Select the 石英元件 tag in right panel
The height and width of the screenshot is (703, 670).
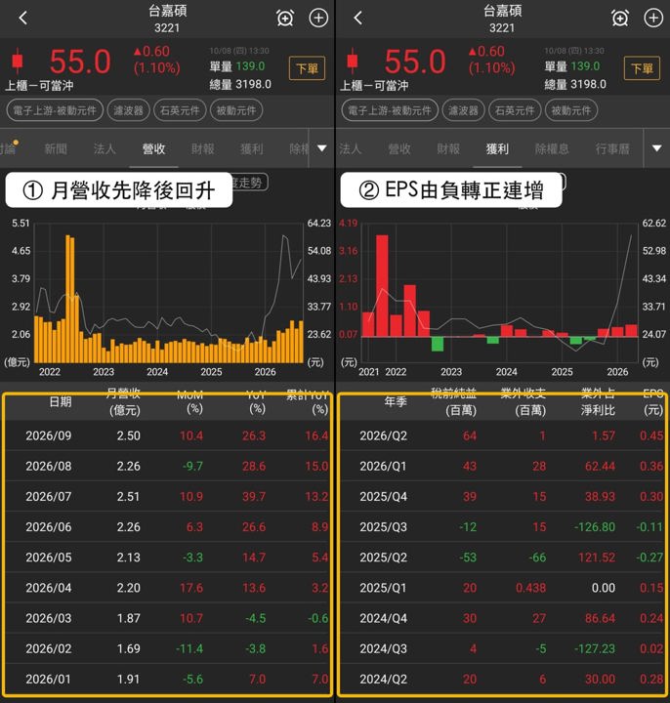pyautogui.click(x=515, y=110)
